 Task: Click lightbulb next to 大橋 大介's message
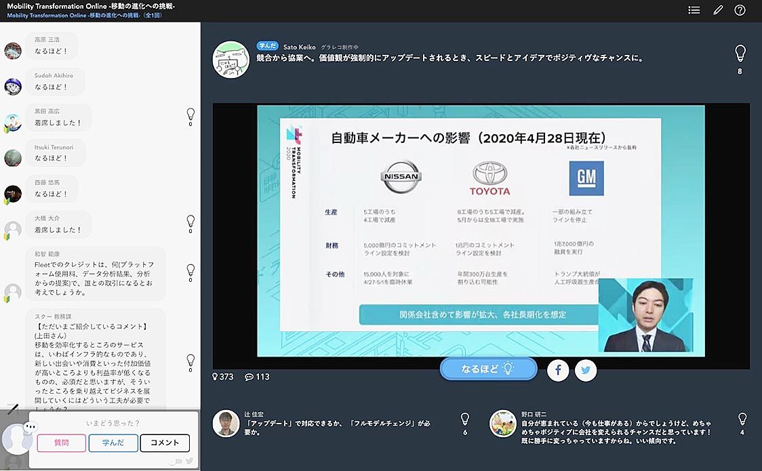[190, 221]
